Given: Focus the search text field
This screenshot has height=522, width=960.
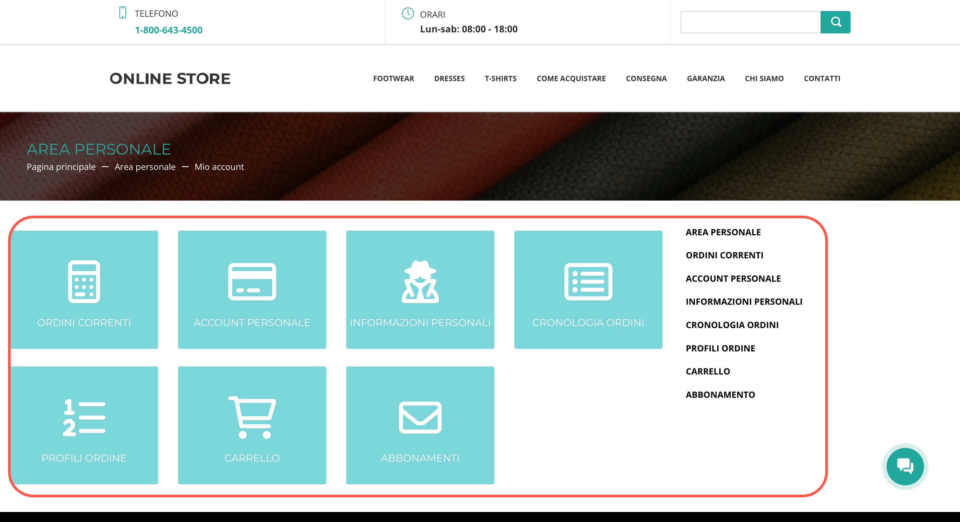Looking at the screenshot, I should click(x=750, y=22).
